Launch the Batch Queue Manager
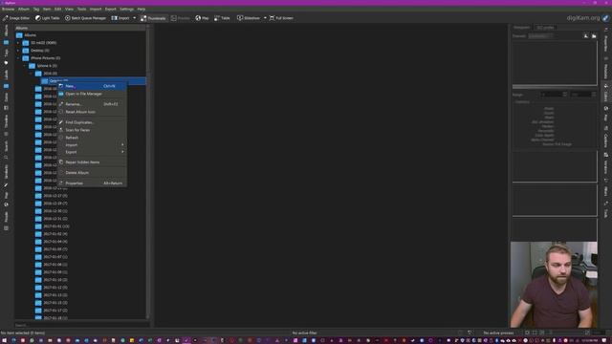The image size is (612, 344). click(85, 18)
